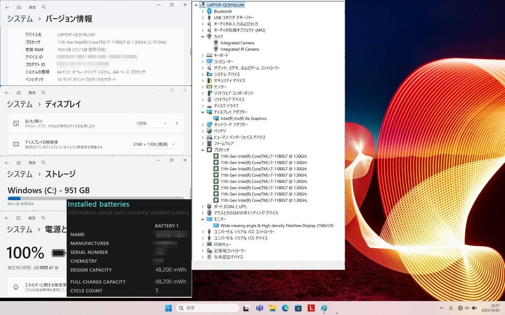505x315 pixels.
Task: Open File Explorer from the taskbar
Action: (273, 308)
